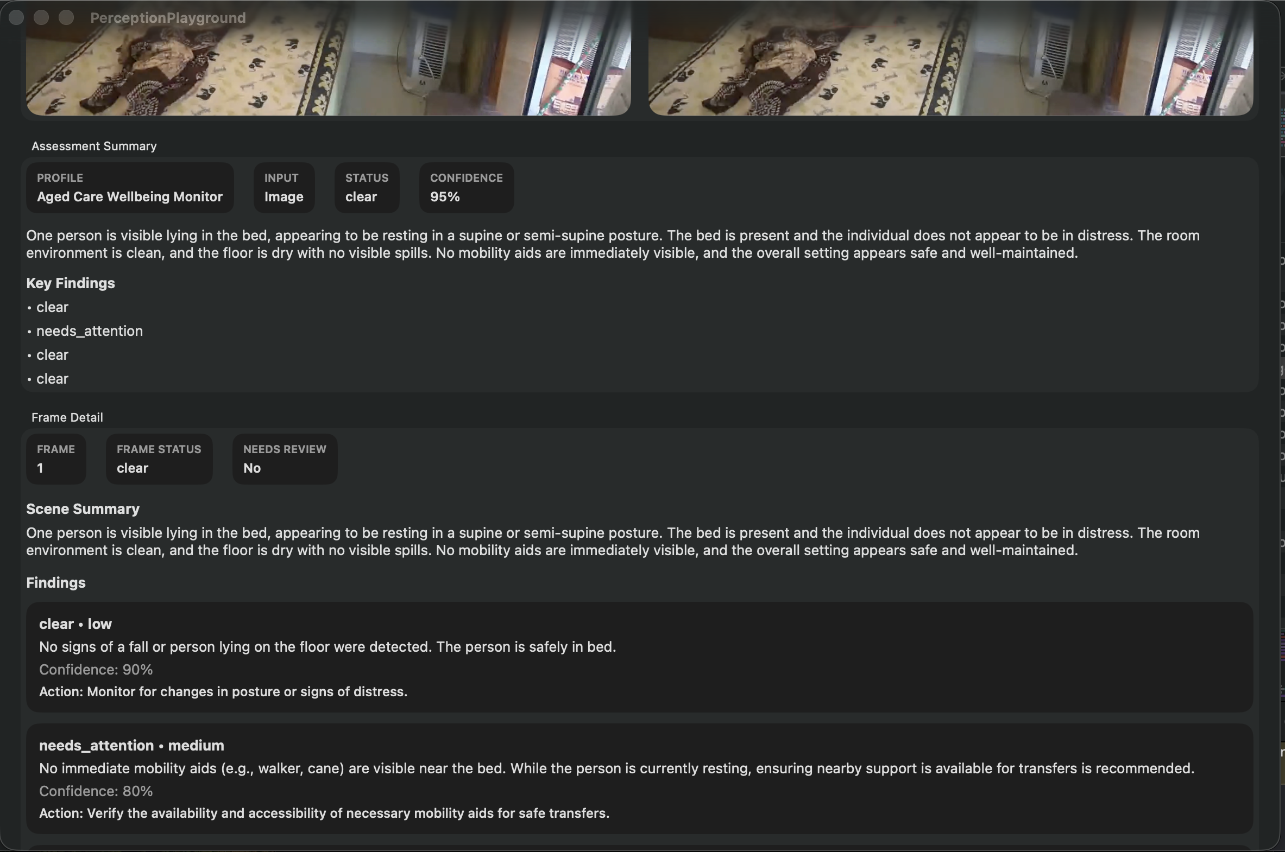Click the STATUS clear card

click(367, 187)
